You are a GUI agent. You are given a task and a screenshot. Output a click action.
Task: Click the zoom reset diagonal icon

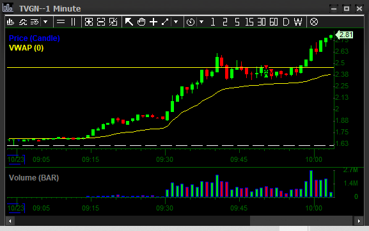pos(113,22)
